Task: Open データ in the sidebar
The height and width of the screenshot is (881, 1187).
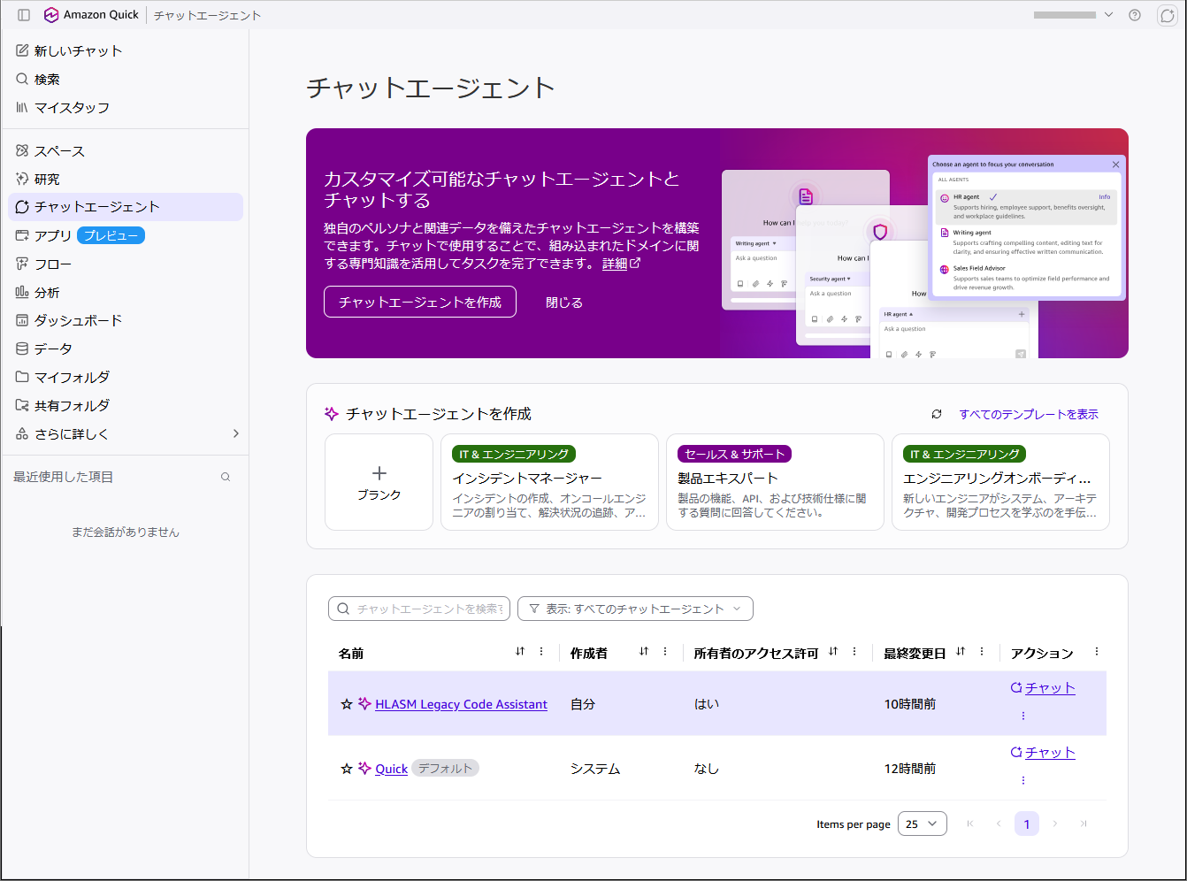Action: point(44,349)
